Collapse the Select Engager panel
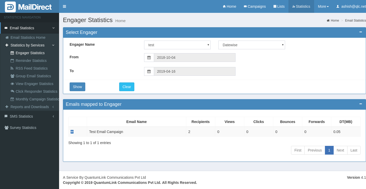The image size is (366, 189). point(361,32)
